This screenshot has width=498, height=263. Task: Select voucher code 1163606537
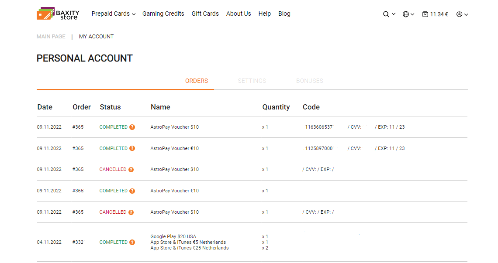[x=319, y=127]
